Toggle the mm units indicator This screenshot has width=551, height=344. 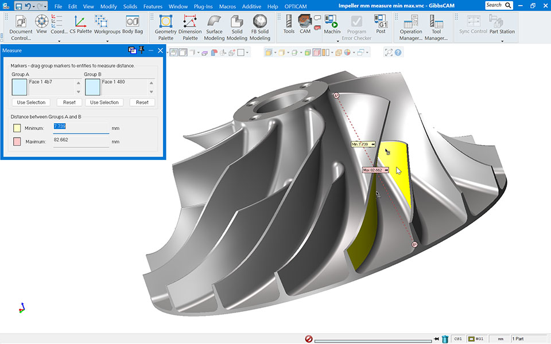500,339
